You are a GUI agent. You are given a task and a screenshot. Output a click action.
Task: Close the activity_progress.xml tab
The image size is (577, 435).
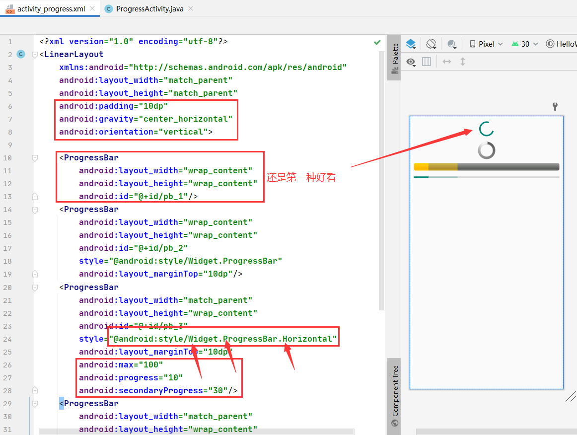(x=92, y=8)
